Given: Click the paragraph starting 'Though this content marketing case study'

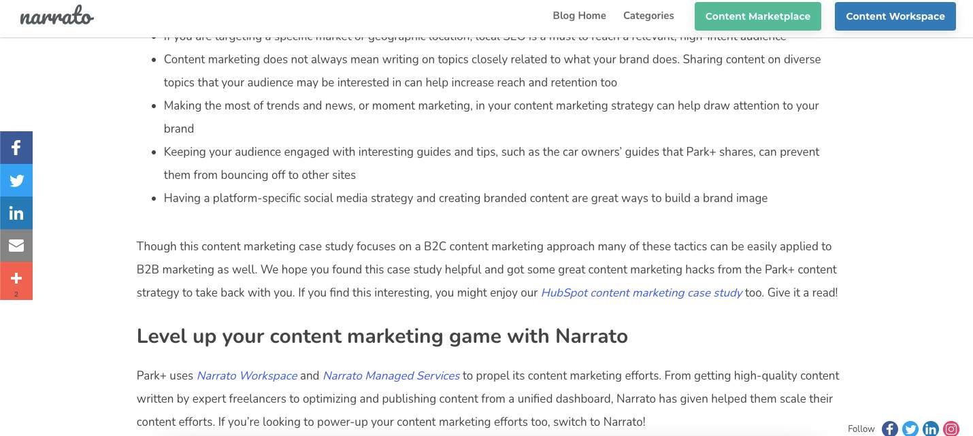Looking at the screenshot, I should tap(487, 269).
